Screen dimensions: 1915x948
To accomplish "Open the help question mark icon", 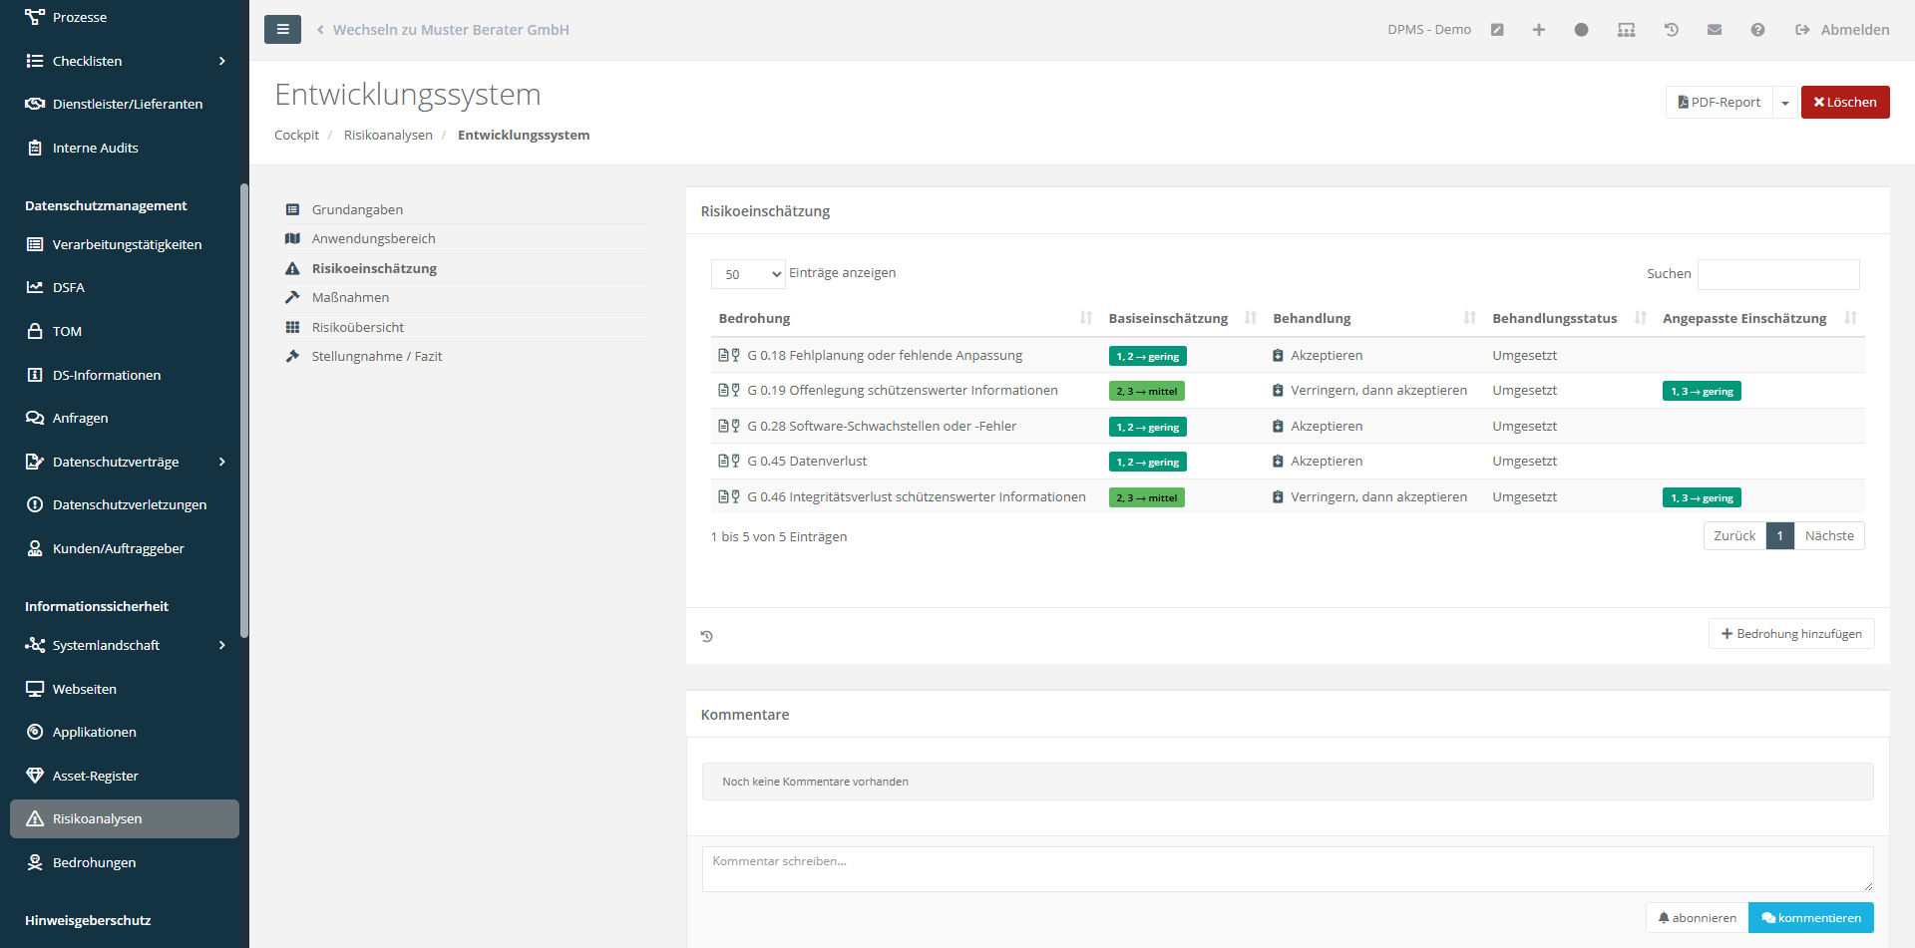I will 1757,30.
